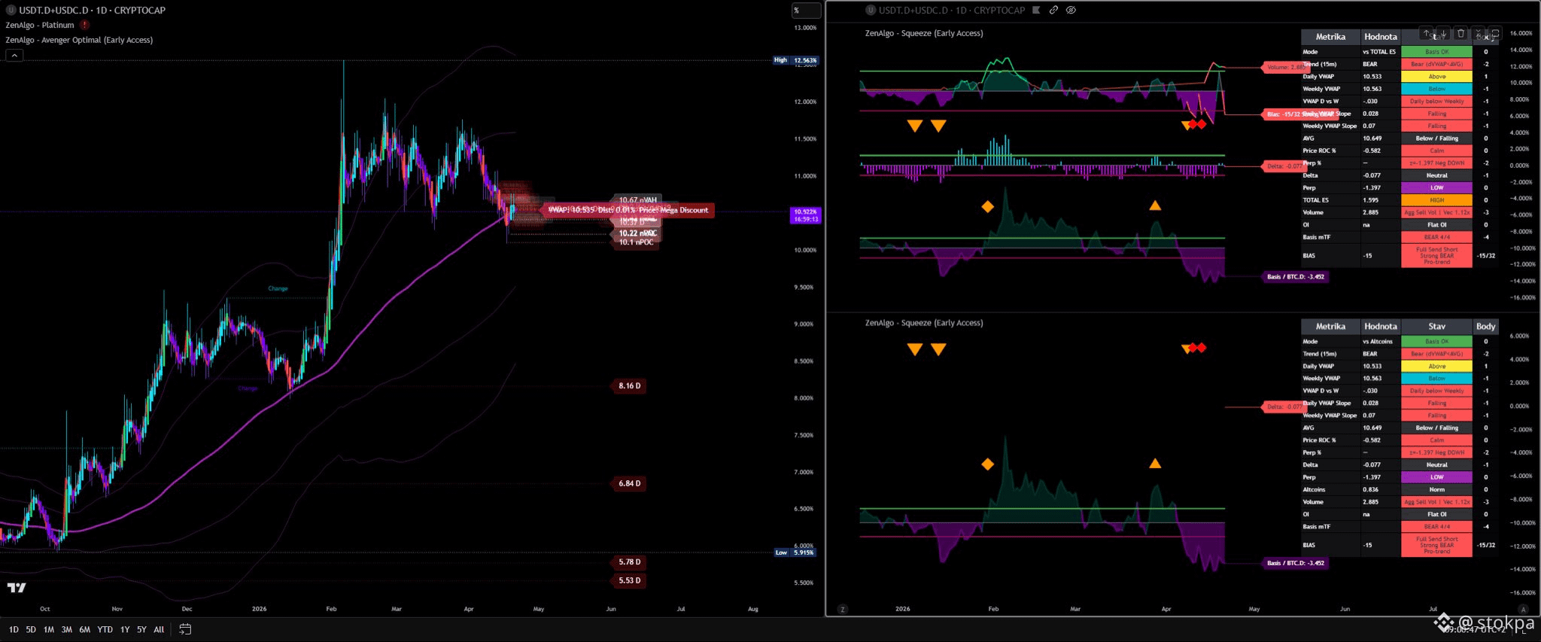Click the flag icon beside right chart symbol
Screen dimensions: 1541x642
pyautogui.click(x=1036, y=11)
